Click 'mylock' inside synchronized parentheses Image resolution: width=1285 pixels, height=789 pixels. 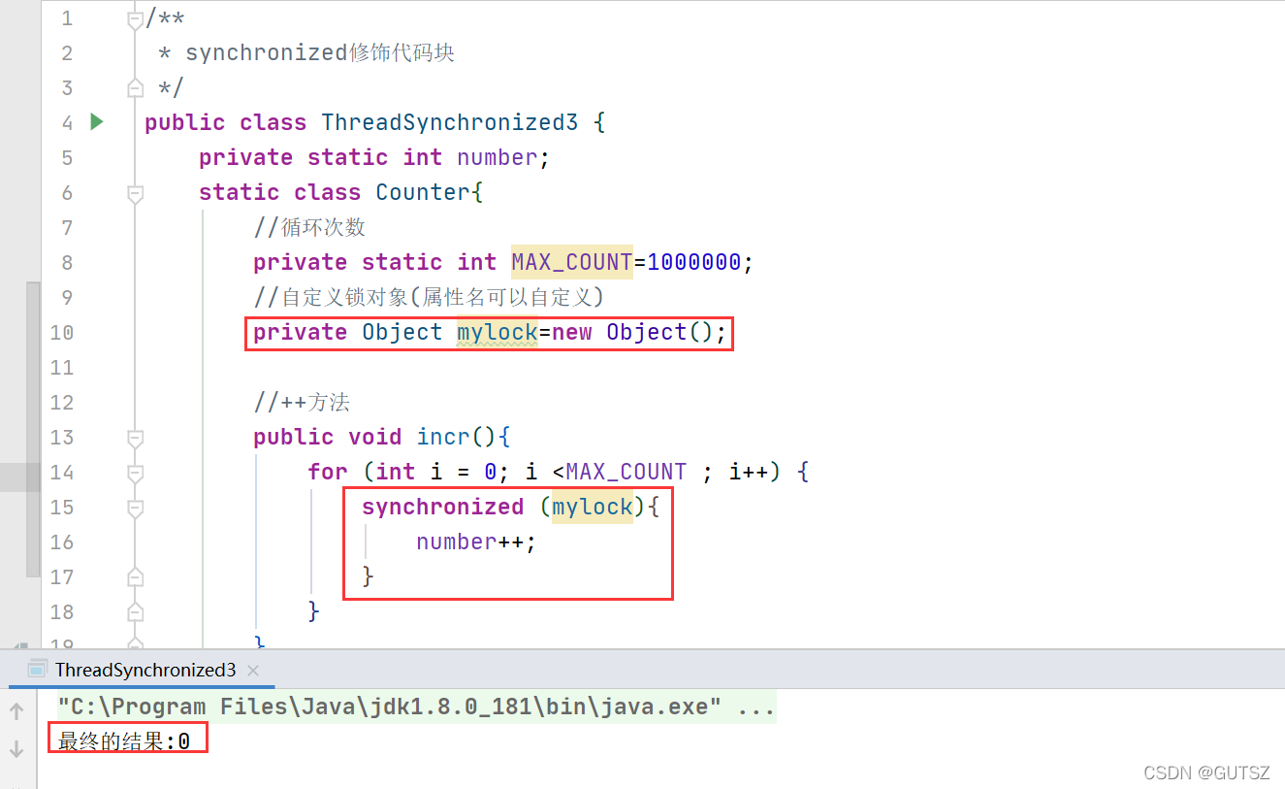pos(593,508)
